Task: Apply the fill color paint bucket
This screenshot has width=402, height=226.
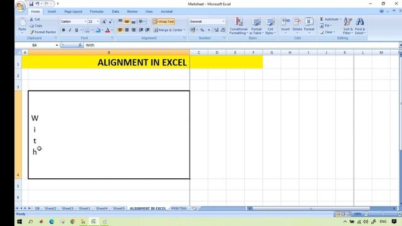Action: point(98,30)
